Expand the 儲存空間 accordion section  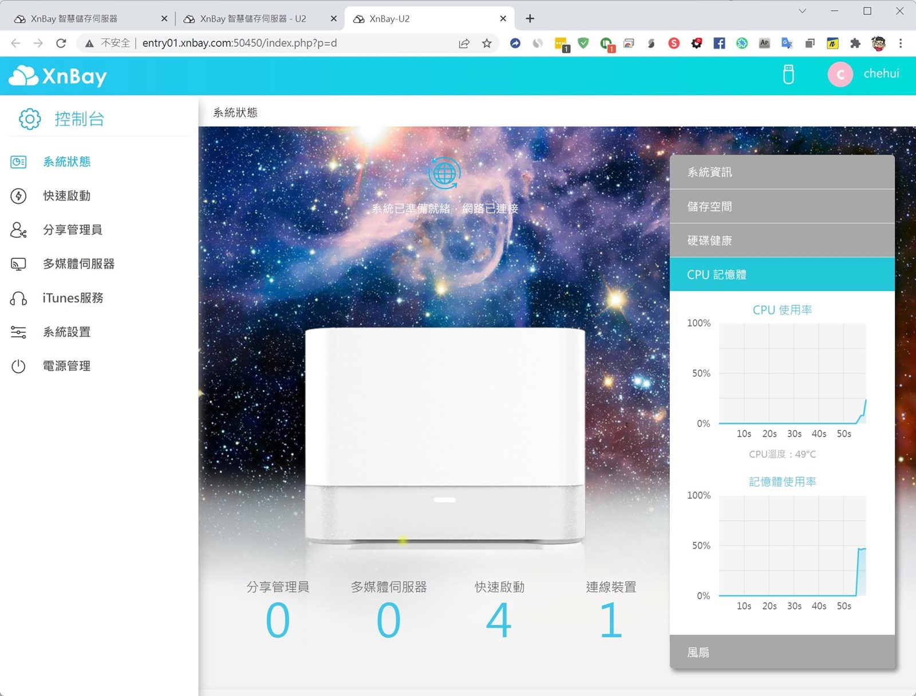[781, 207]
